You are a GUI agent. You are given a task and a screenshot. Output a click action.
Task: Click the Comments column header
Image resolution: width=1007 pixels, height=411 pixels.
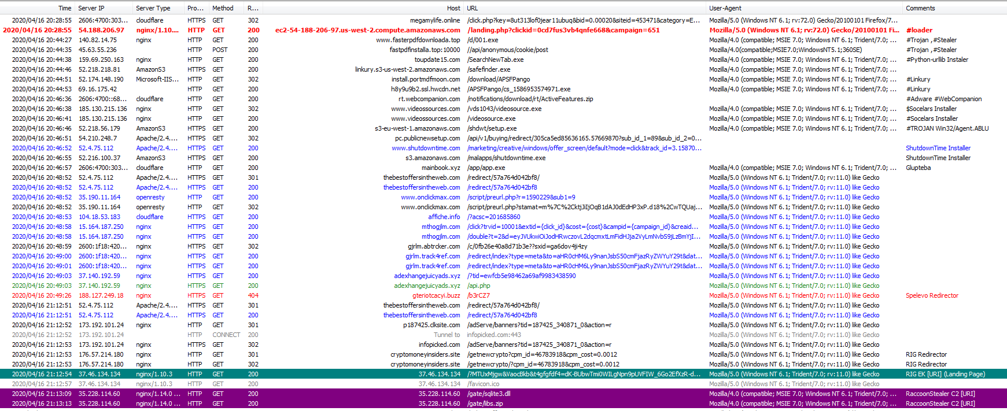(920, 8)
